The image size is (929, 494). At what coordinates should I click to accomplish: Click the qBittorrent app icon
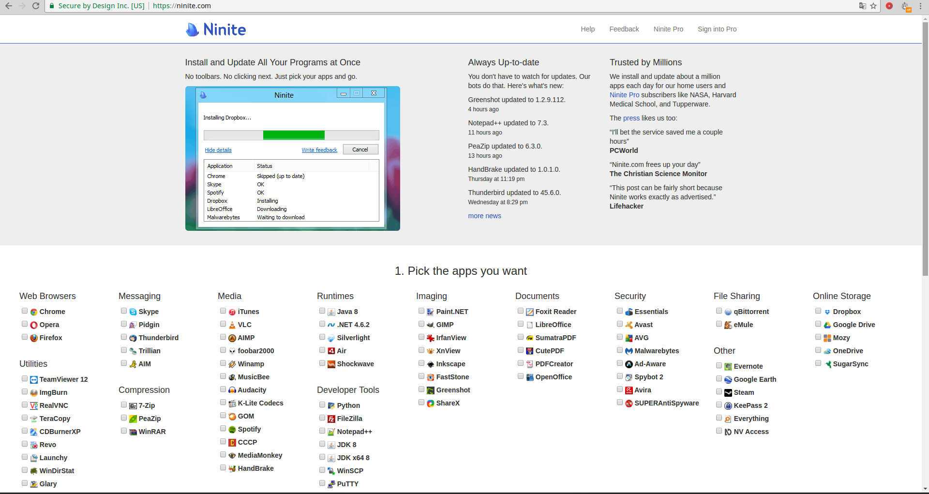click(x=728, y=312)
